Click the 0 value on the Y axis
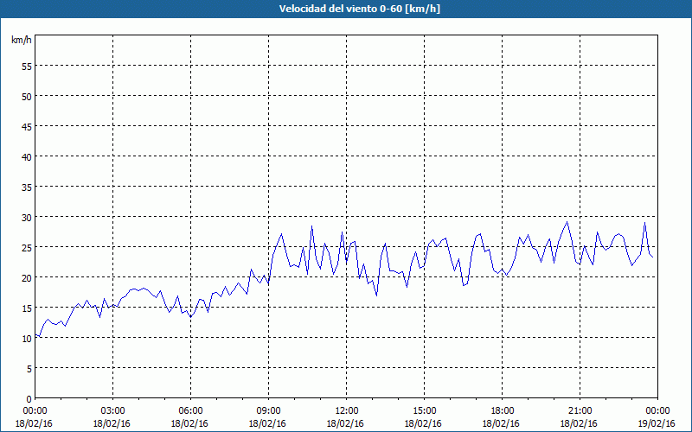Image resolution: width=692 pixels, height=432 pixels. [x=29, y=399]
